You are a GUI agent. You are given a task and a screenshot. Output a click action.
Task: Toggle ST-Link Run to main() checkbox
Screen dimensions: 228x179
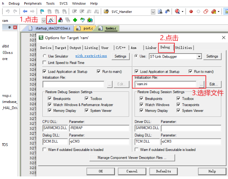(x=190, y=72)
